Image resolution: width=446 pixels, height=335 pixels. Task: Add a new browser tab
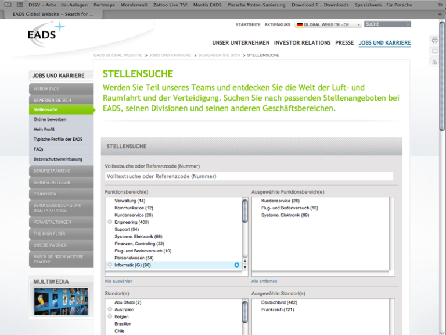[441, 13]
